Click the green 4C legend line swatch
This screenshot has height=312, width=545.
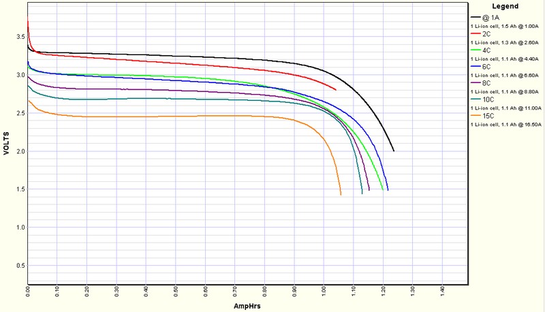click(476, 50)
